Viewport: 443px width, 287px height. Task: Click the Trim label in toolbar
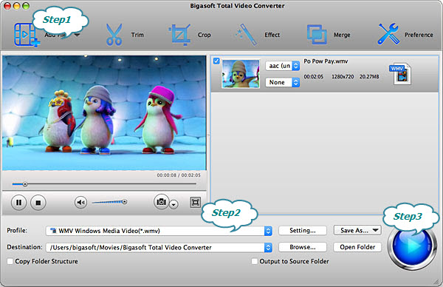137,35
